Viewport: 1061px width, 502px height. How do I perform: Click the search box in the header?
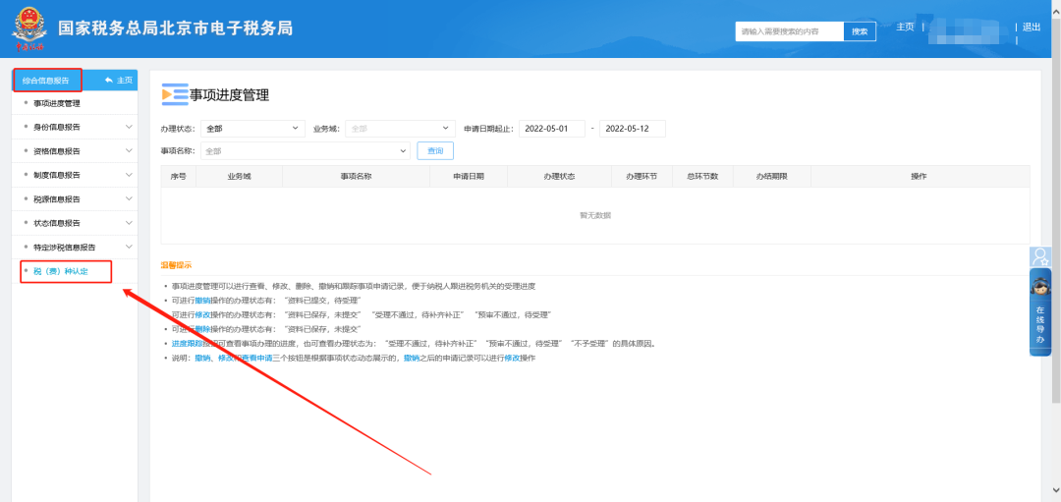click(x=789, y=31)
